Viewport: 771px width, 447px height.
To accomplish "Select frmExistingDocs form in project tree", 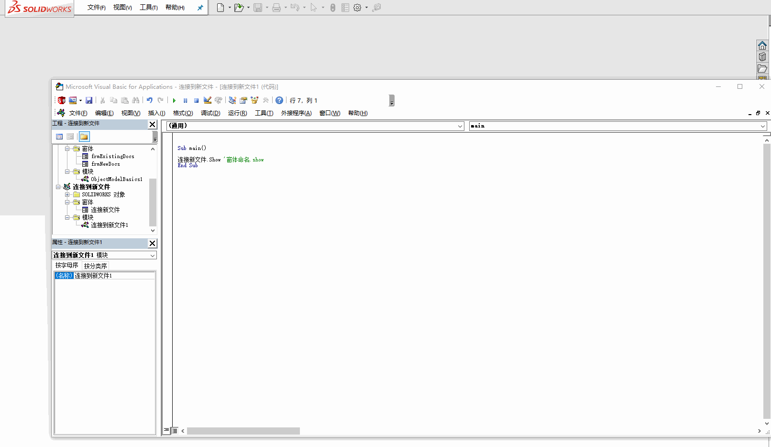I will [x=112, y=156].
